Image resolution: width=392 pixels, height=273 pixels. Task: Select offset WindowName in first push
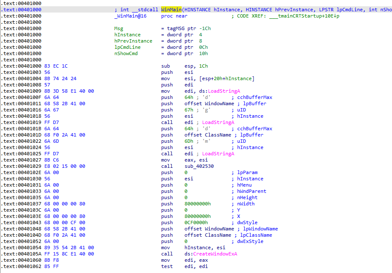209,104
